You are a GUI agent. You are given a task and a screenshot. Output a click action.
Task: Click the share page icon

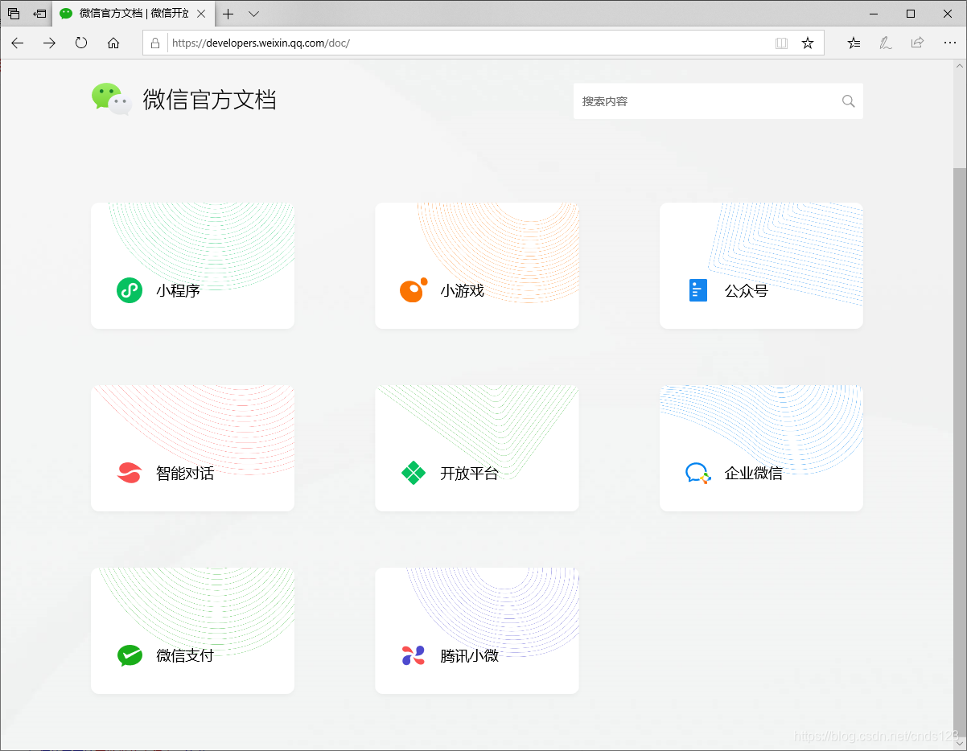pyautogui.click(x=917, y=43)
